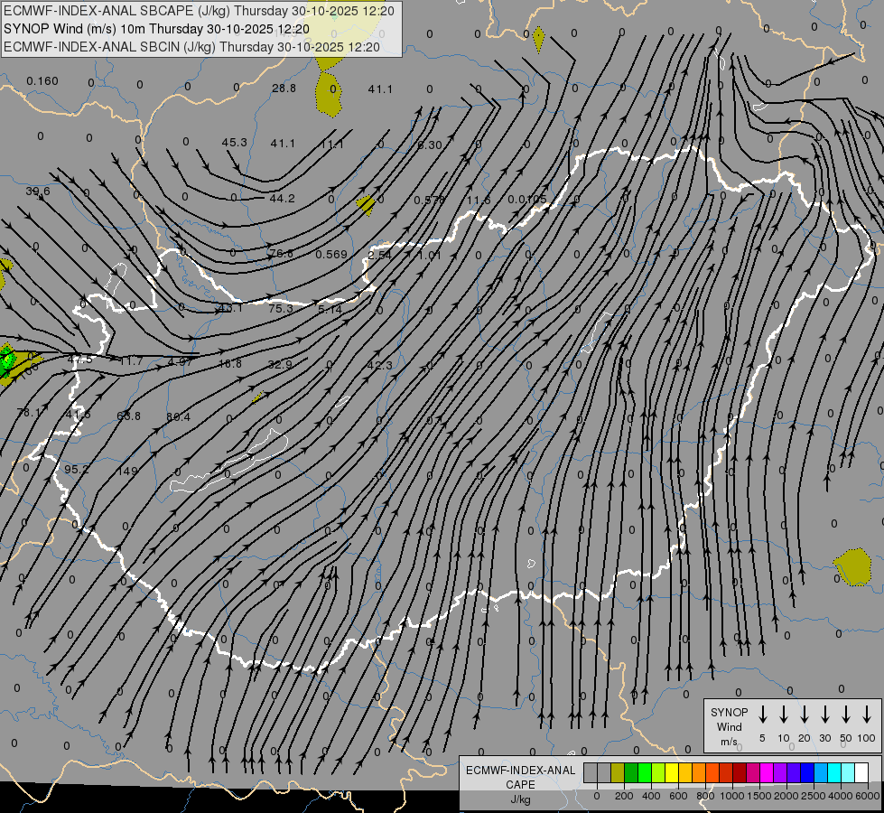Click the SYNOP Wind m/s legend title
The image size is (884, 813).
tap(729, 726)
